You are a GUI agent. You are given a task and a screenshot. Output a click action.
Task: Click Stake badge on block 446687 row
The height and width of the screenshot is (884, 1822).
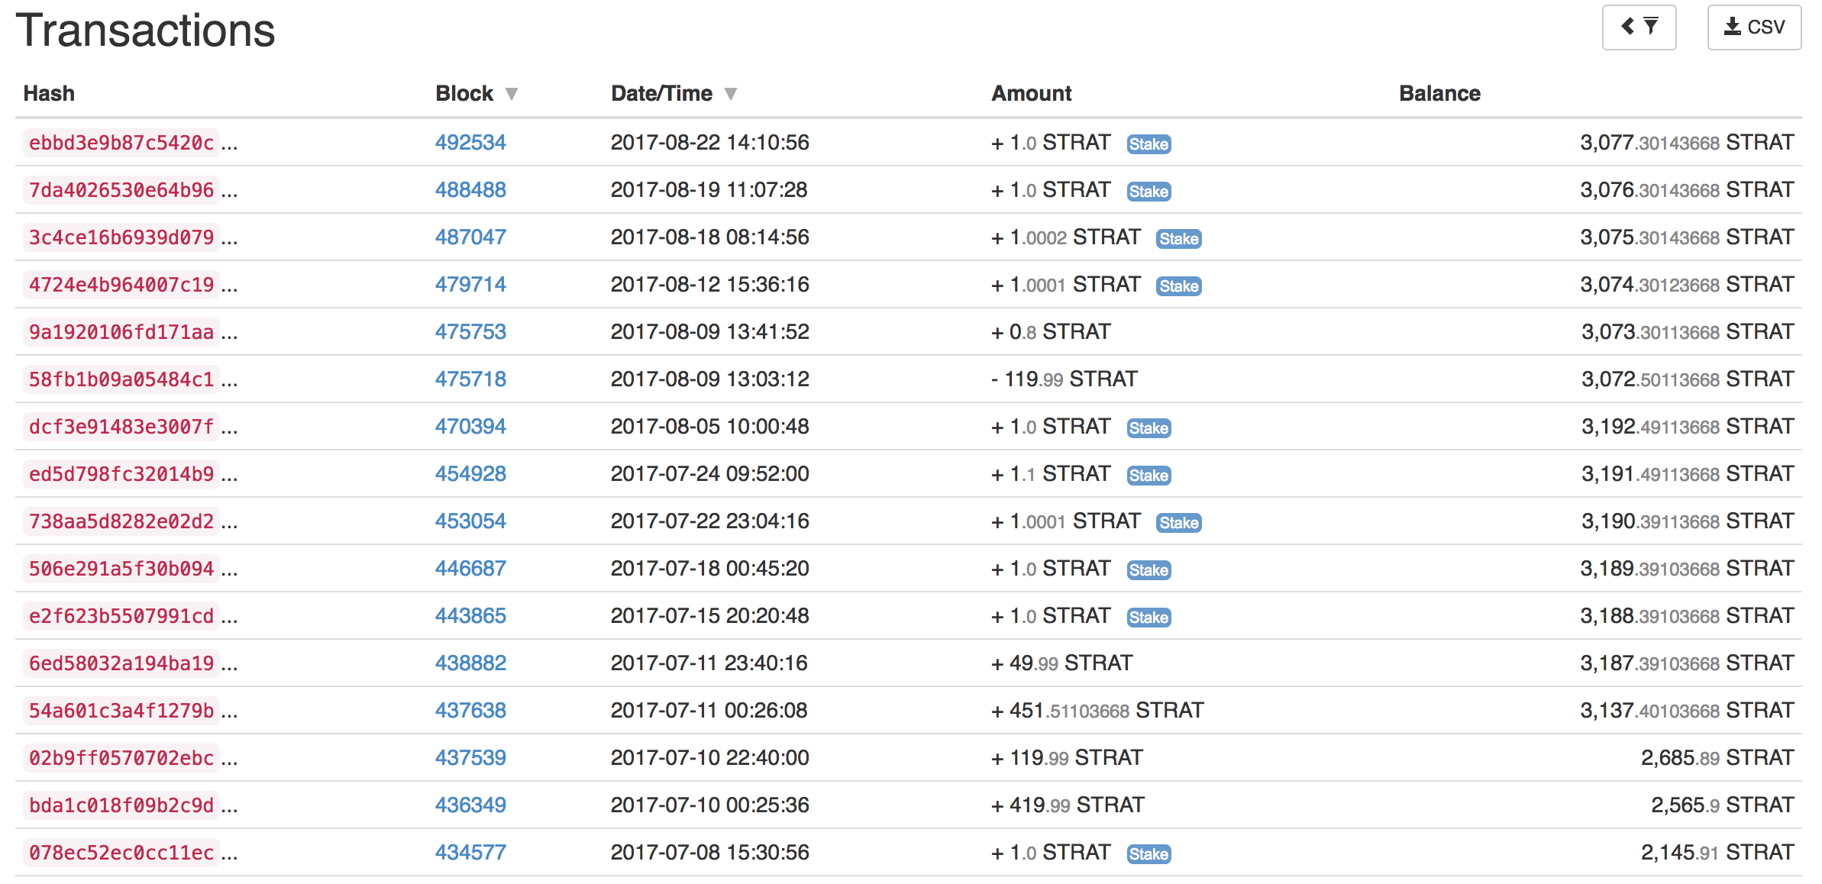1148,570
